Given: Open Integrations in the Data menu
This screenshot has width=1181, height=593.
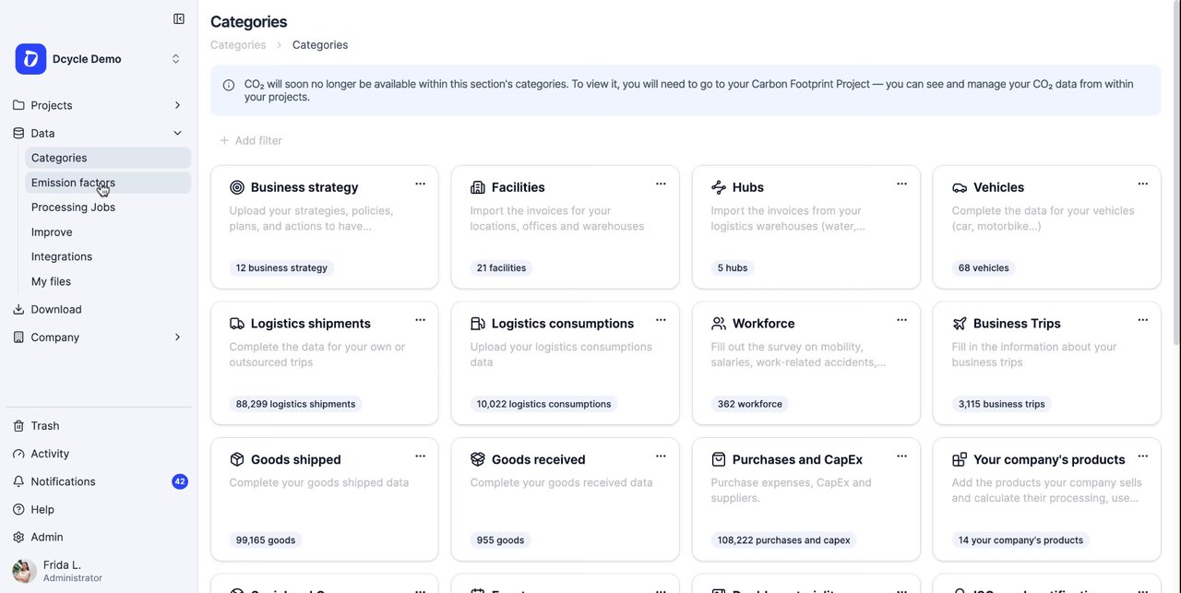Looking at the screenshot, I should click(x=108, y=256).
